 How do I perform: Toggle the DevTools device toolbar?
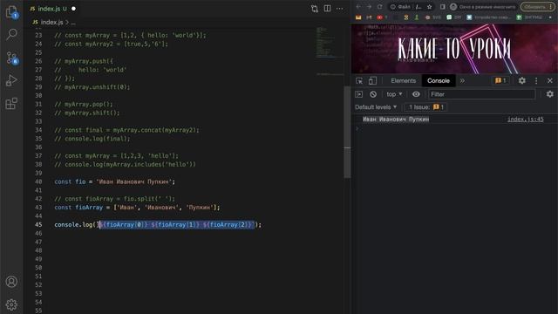tap(372, 81)
